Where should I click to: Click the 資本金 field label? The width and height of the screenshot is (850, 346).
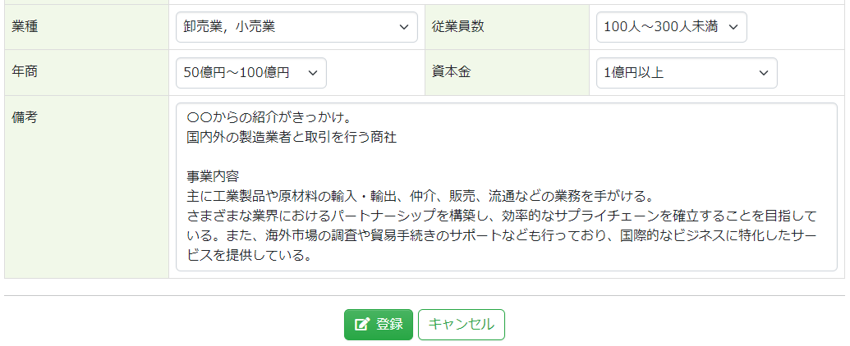tap(451, 72)
